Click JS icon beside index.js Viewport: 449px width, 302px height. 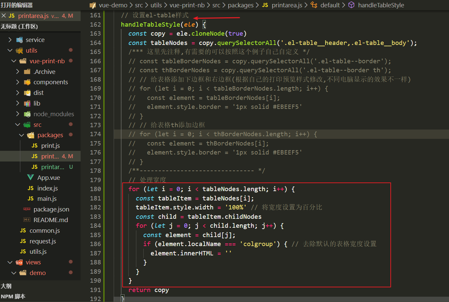pos(31,188)
